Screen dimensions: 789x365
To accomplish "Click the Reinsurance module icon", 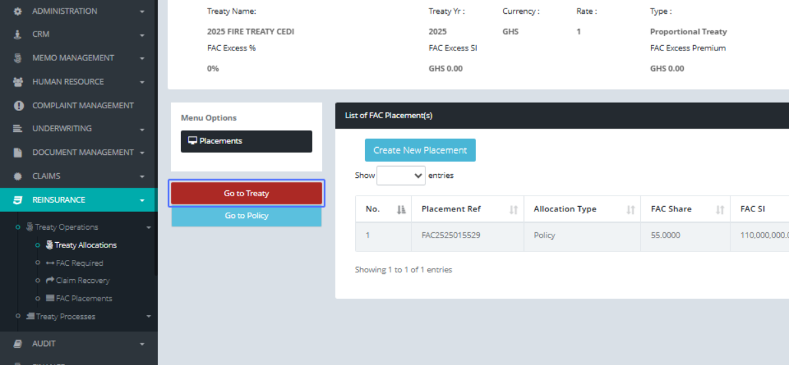I will point(18,200).
